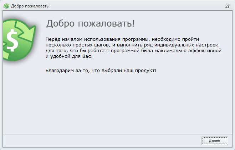Click the text line starting with для того
This screenshot has height=150, width=235.
click(134, 51)
